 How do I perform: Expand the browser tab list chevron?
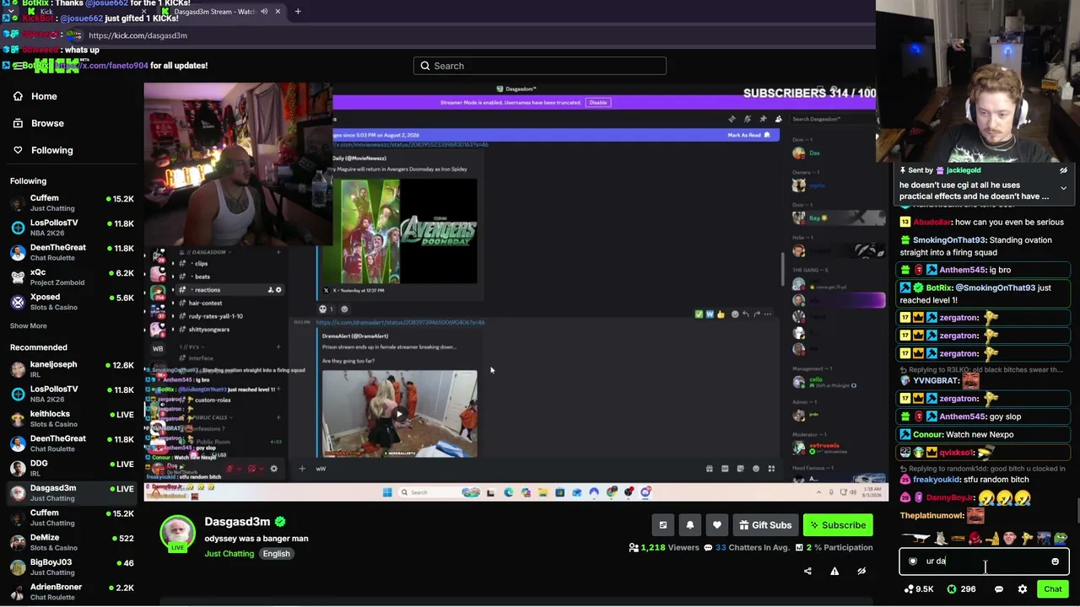click(x=10, y=12)
